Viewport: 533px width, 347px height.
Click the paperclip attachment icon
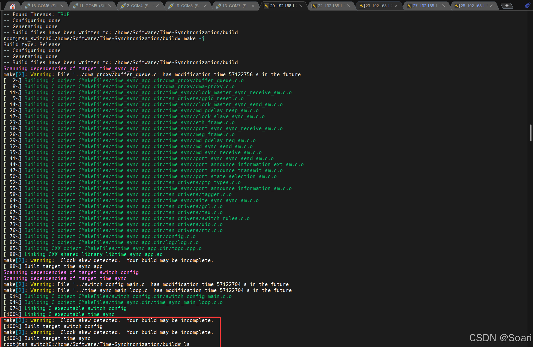pos(527,5)
